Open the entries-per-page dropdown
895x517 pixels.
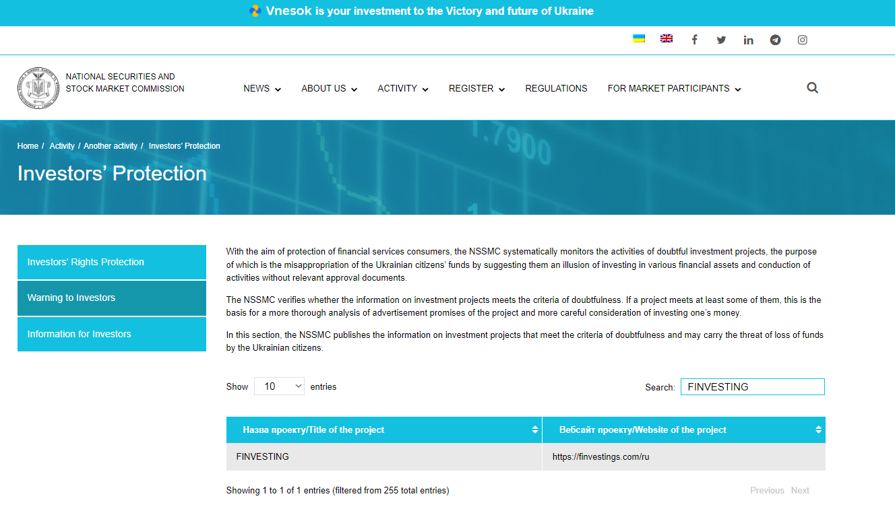[279, 386]
